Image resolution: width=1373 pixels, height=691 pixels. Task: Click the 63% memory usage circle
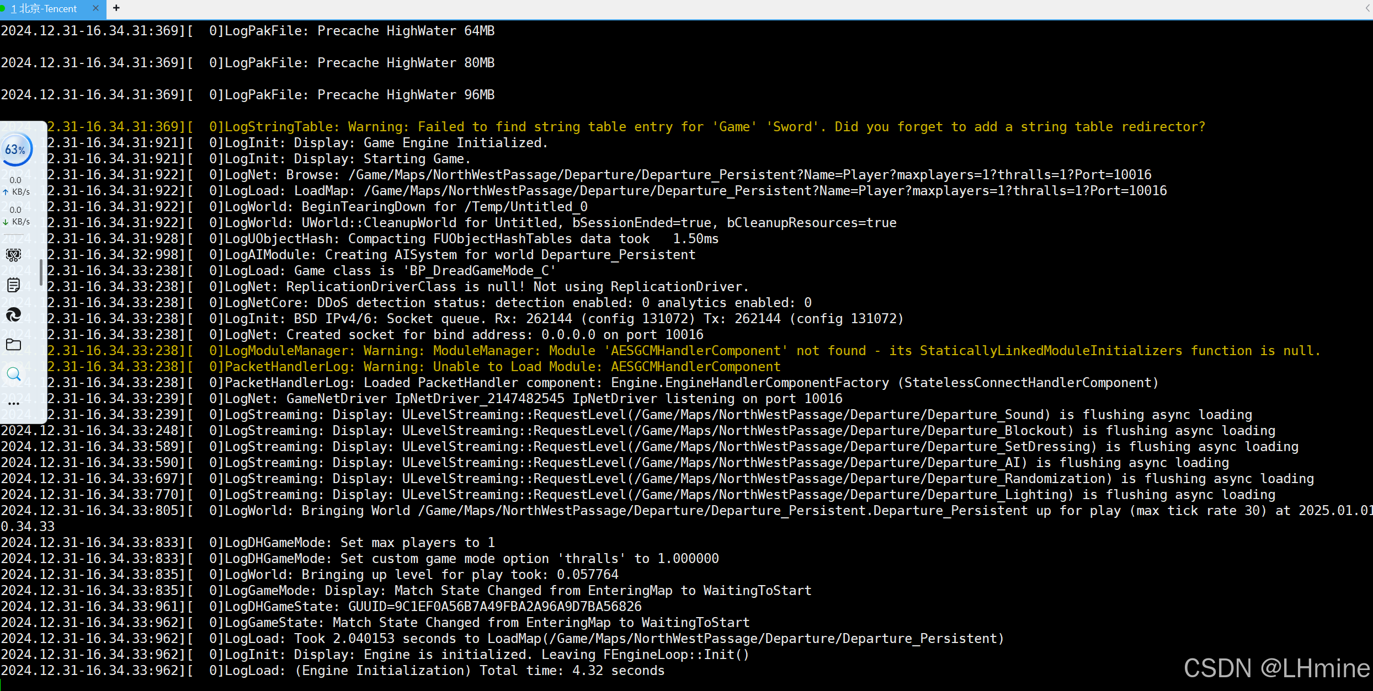coord(16,149)
